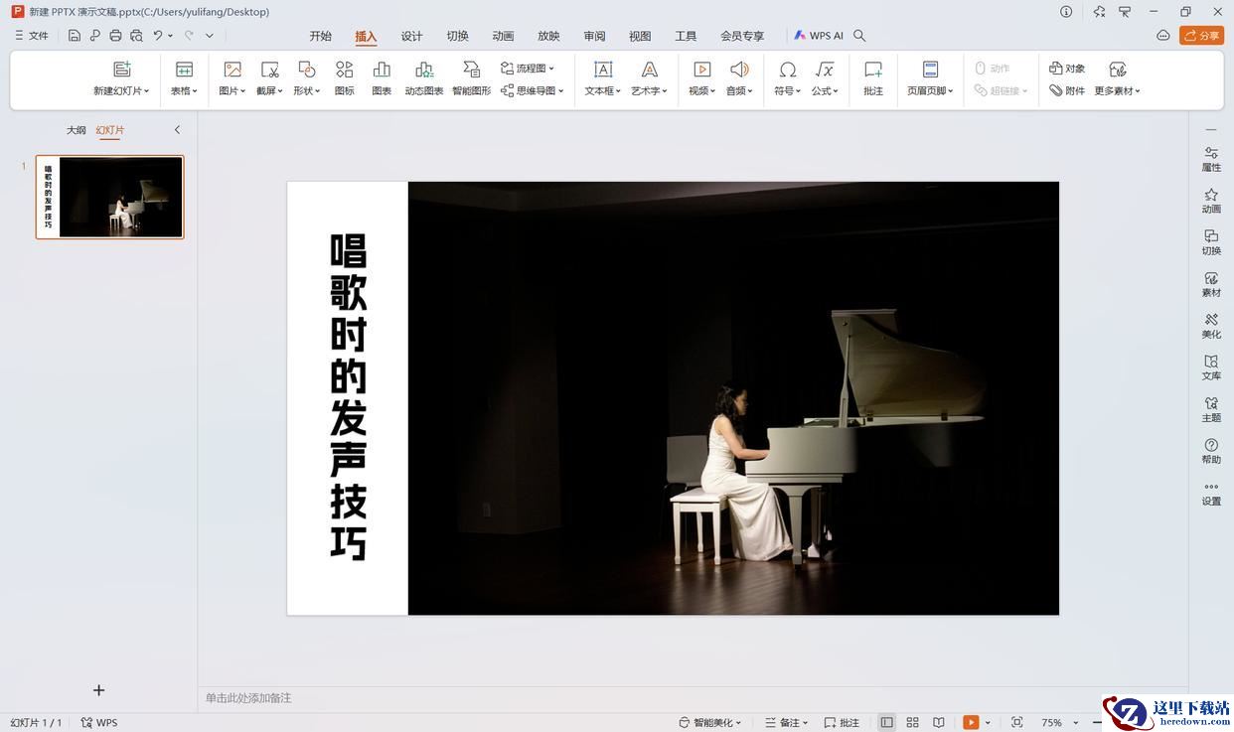Click the 对象 insert object icon
This screenshot has width=1234, height=732.
1068,69
